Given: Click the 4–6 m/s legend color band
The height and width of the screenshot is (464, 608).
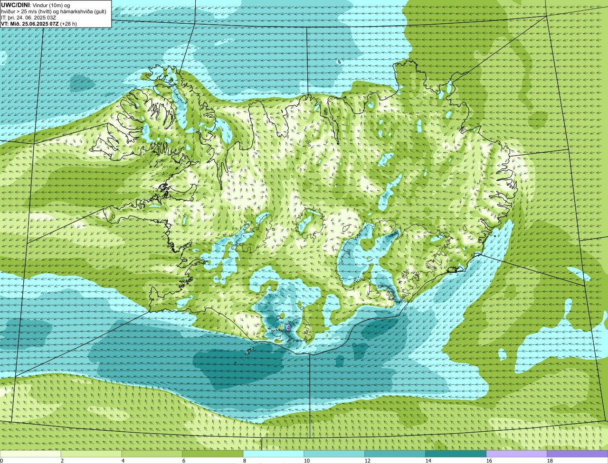Looking at the screenshot, I should pyautogui.click(x=152, y=454).
